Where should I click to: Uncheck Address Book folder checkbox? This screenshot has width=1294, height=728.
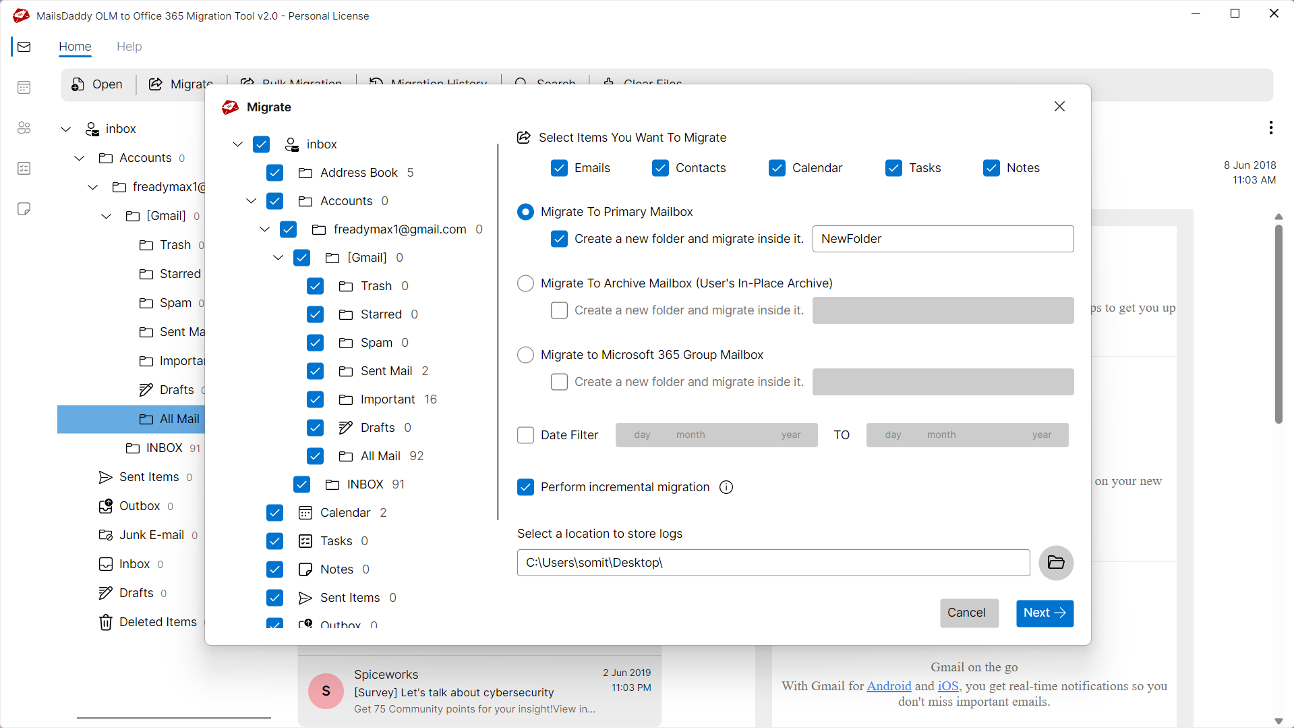coord(274,173)
